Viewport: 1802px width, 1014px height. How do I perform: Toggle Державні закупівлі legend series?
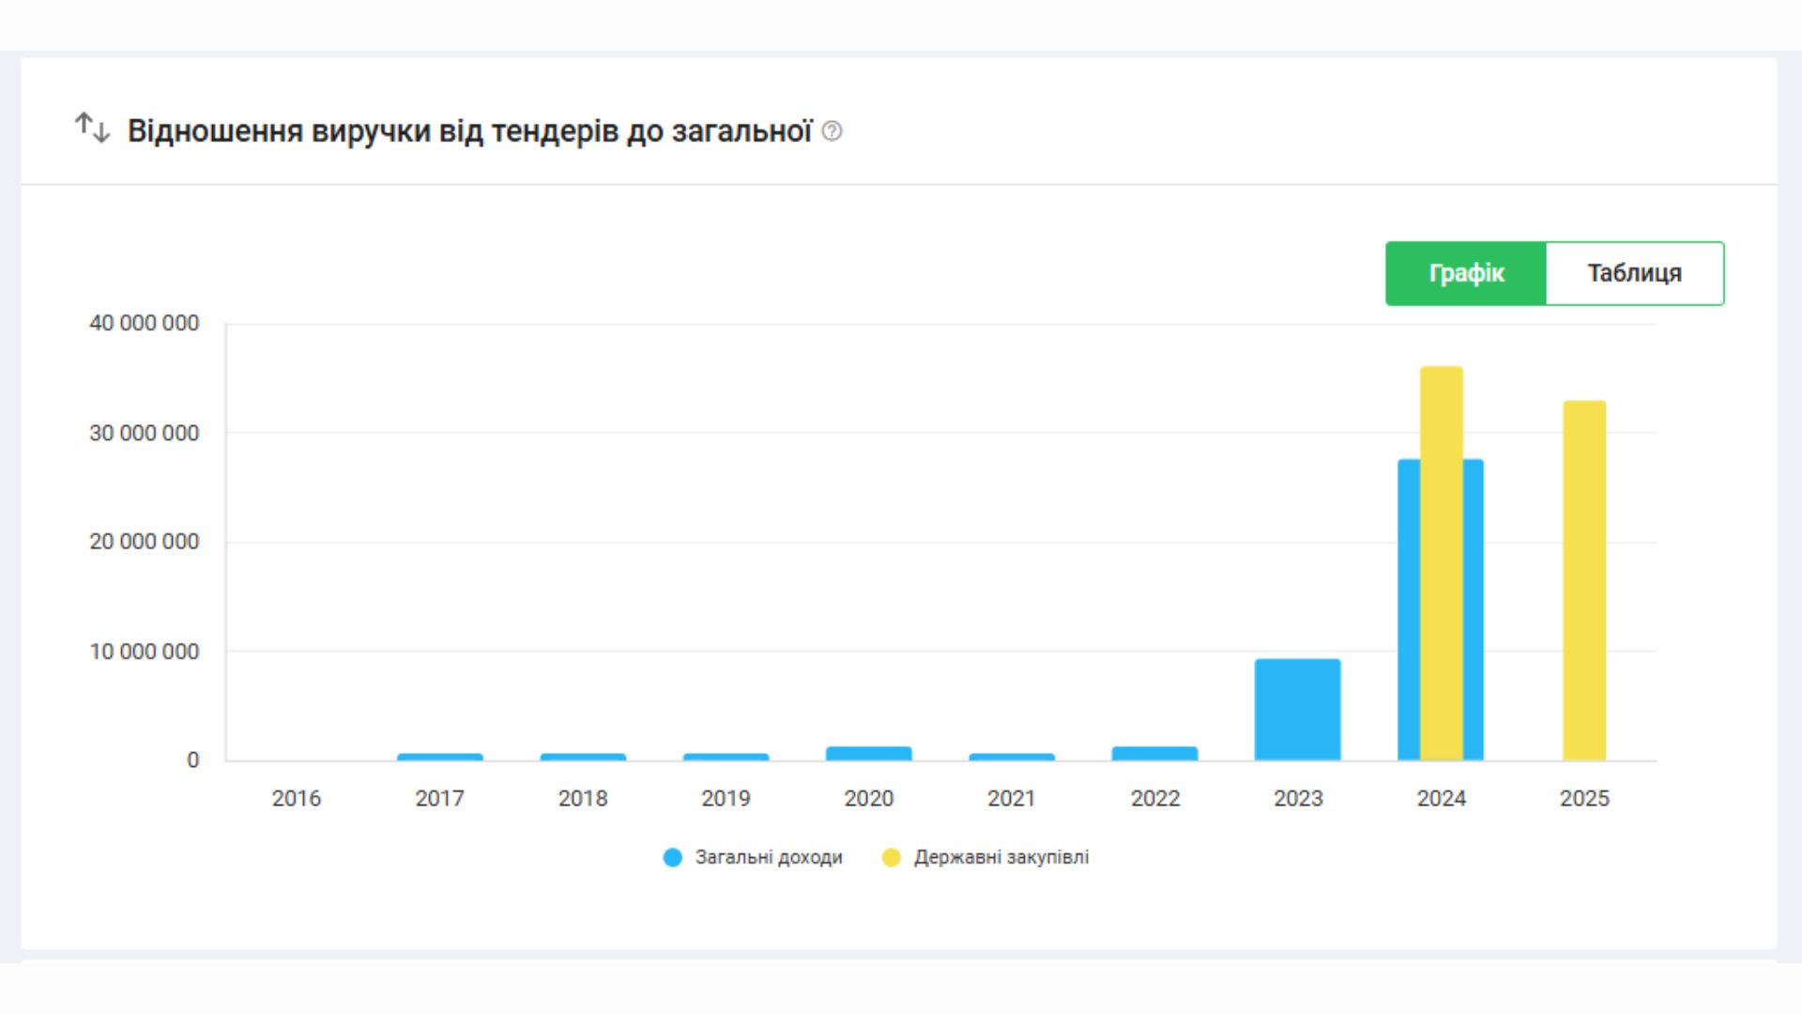point(1000,857)
